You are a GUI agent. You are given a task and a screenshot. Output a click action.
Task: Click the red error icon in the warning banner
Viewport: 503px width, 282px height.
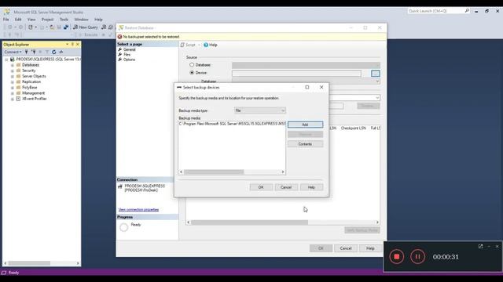119,37
